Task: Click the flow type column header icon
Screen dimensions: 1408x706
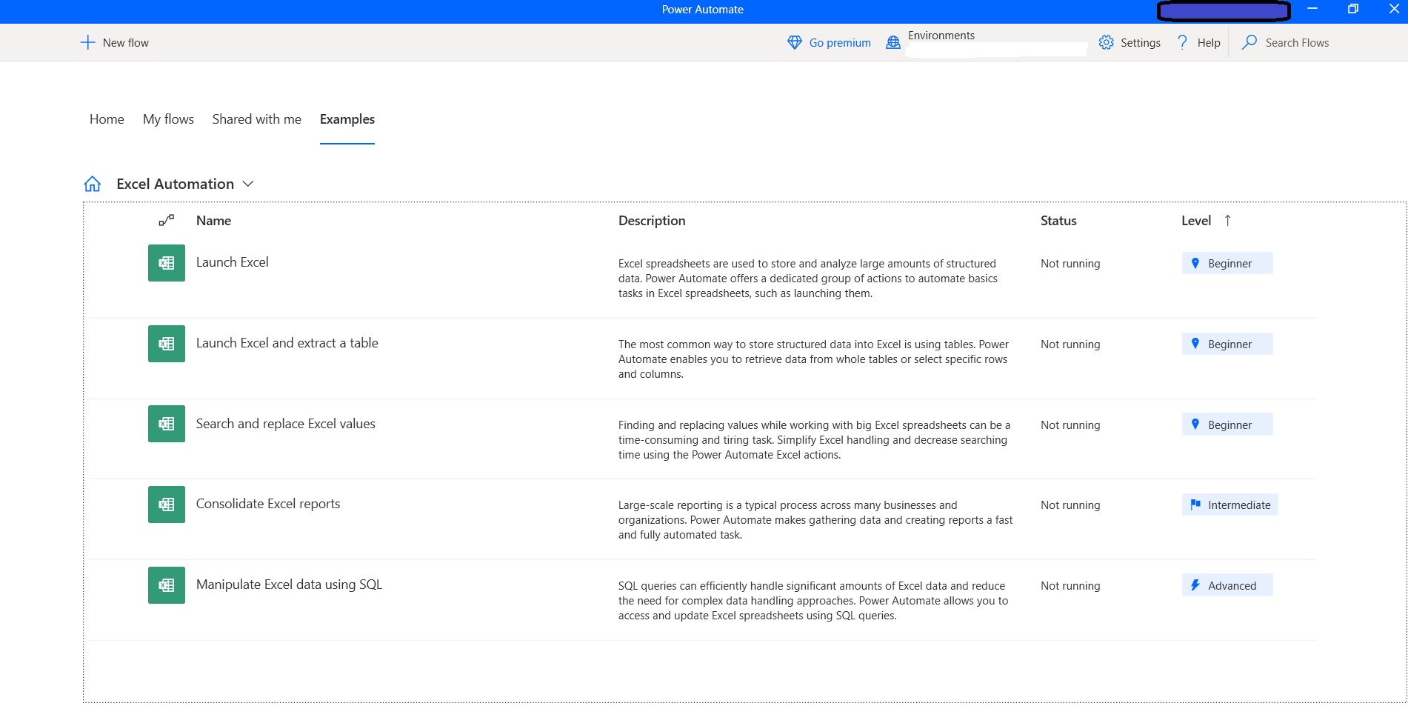Action: (x=167, y=220)
